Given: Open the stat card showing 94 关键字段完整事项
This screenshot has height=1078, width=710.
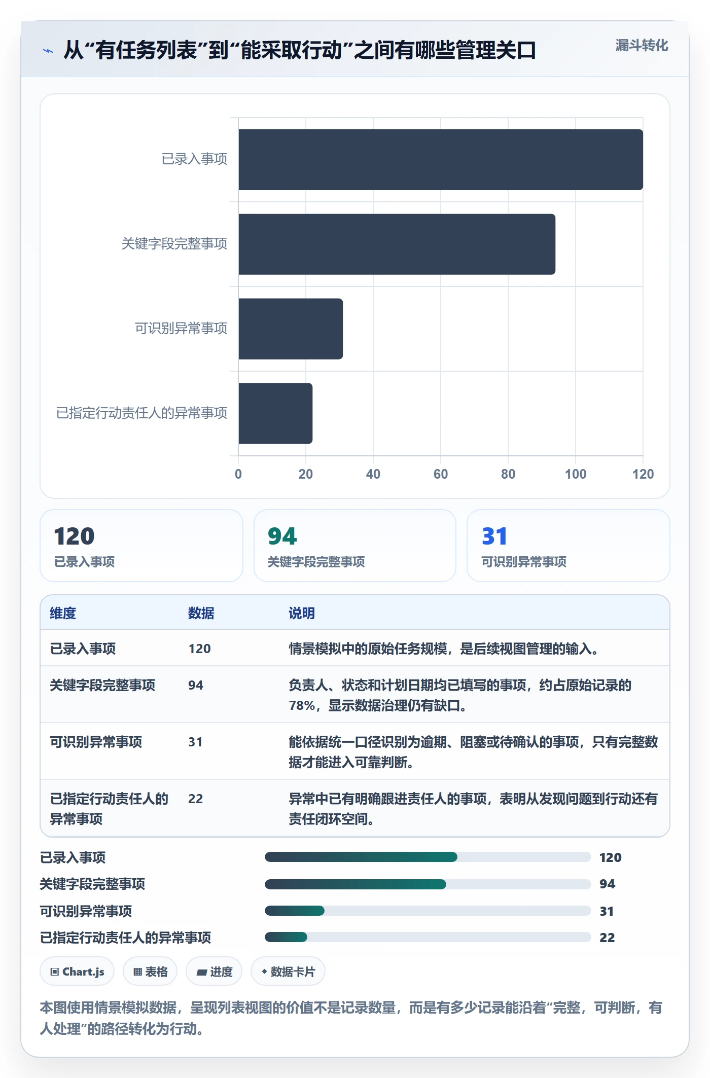Looking at the screenshot, I should 355,546.
